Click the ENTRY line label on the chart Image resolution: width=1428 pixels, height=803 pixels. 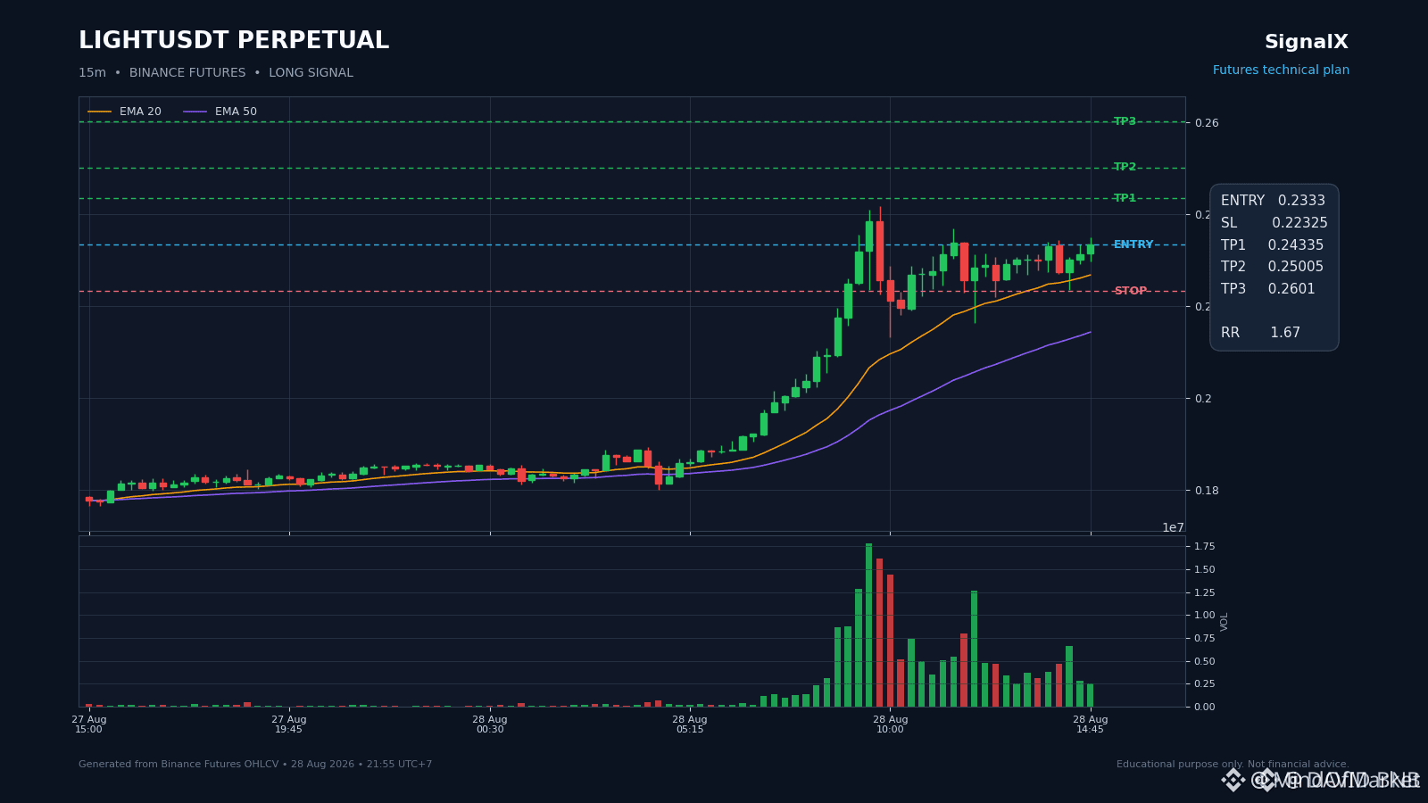pos(1133,244)
